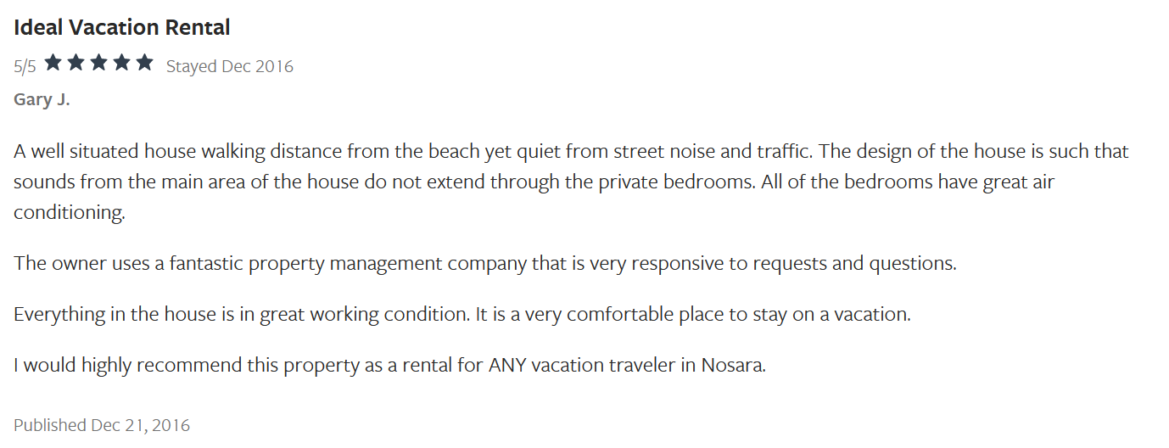Click the 5/5 rating score text
Viewport: 1169px width, 448px height.
tap(25, 66)
